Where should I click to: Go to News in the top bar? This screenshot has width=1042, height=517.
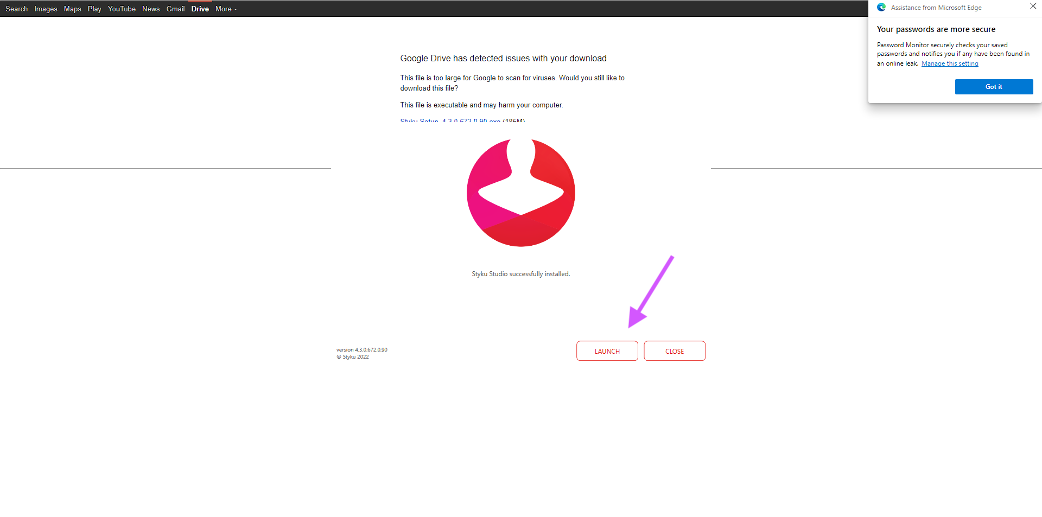[x=151, y=9]
